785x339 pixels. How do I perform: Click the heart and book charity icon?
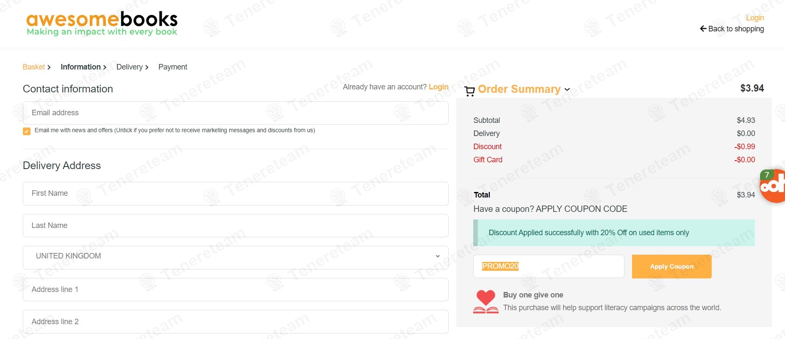pos(486,302)
